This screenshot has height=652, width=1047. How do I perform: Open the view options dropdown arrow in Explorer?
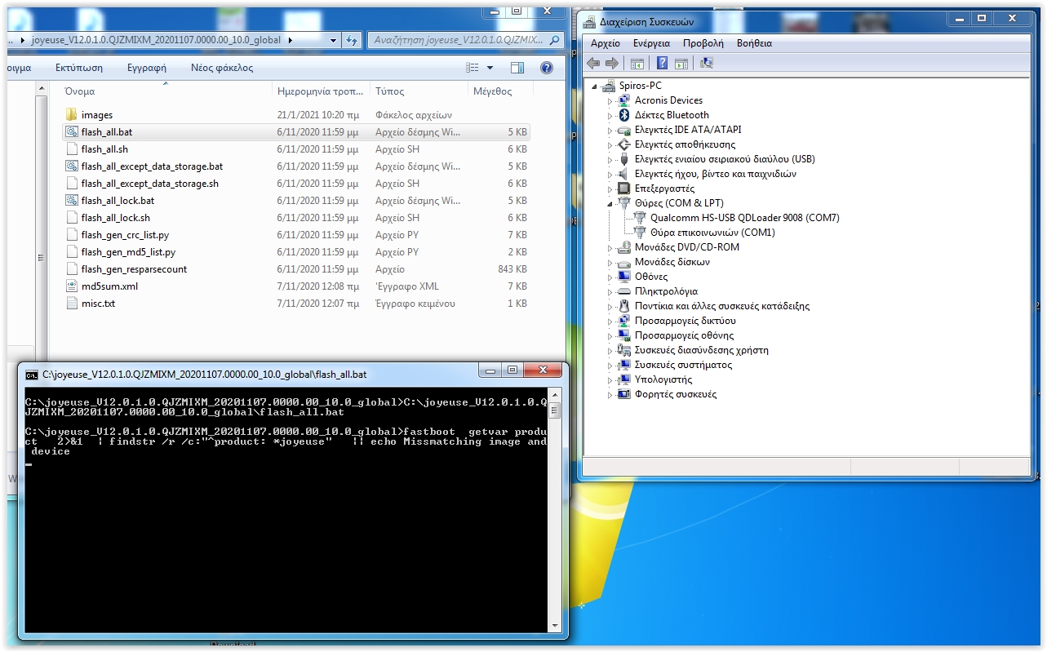coord(490,68)
